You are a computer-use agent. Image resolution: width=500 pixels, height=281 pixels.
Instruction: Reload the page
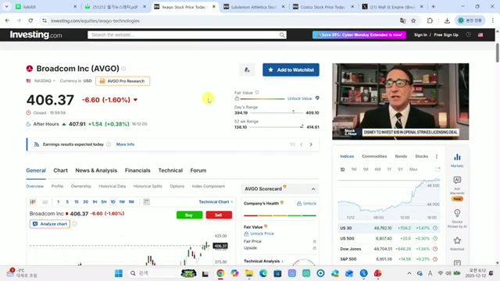(x=30, y=21)
